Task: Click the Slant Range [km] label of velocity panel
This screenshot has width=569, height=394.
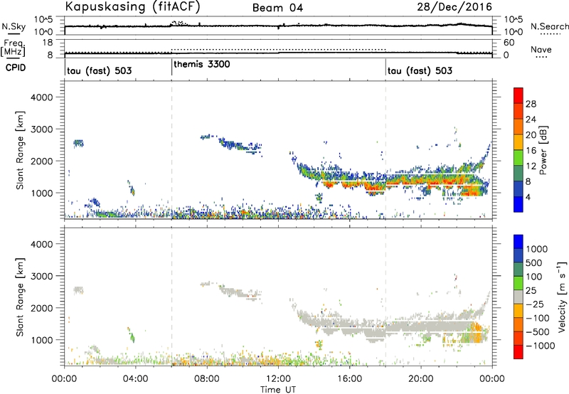Action: 21,297
